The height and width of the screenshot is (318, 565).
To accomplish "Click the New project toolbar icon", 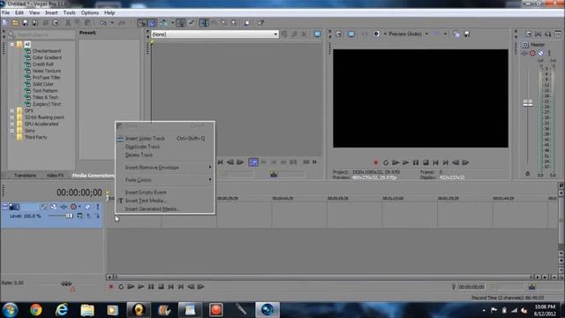I will point(5,23).
